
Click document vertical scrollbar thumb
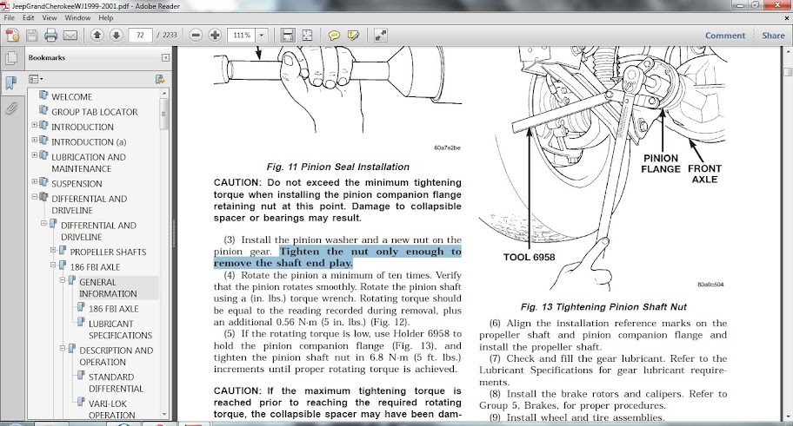point(788,72)
